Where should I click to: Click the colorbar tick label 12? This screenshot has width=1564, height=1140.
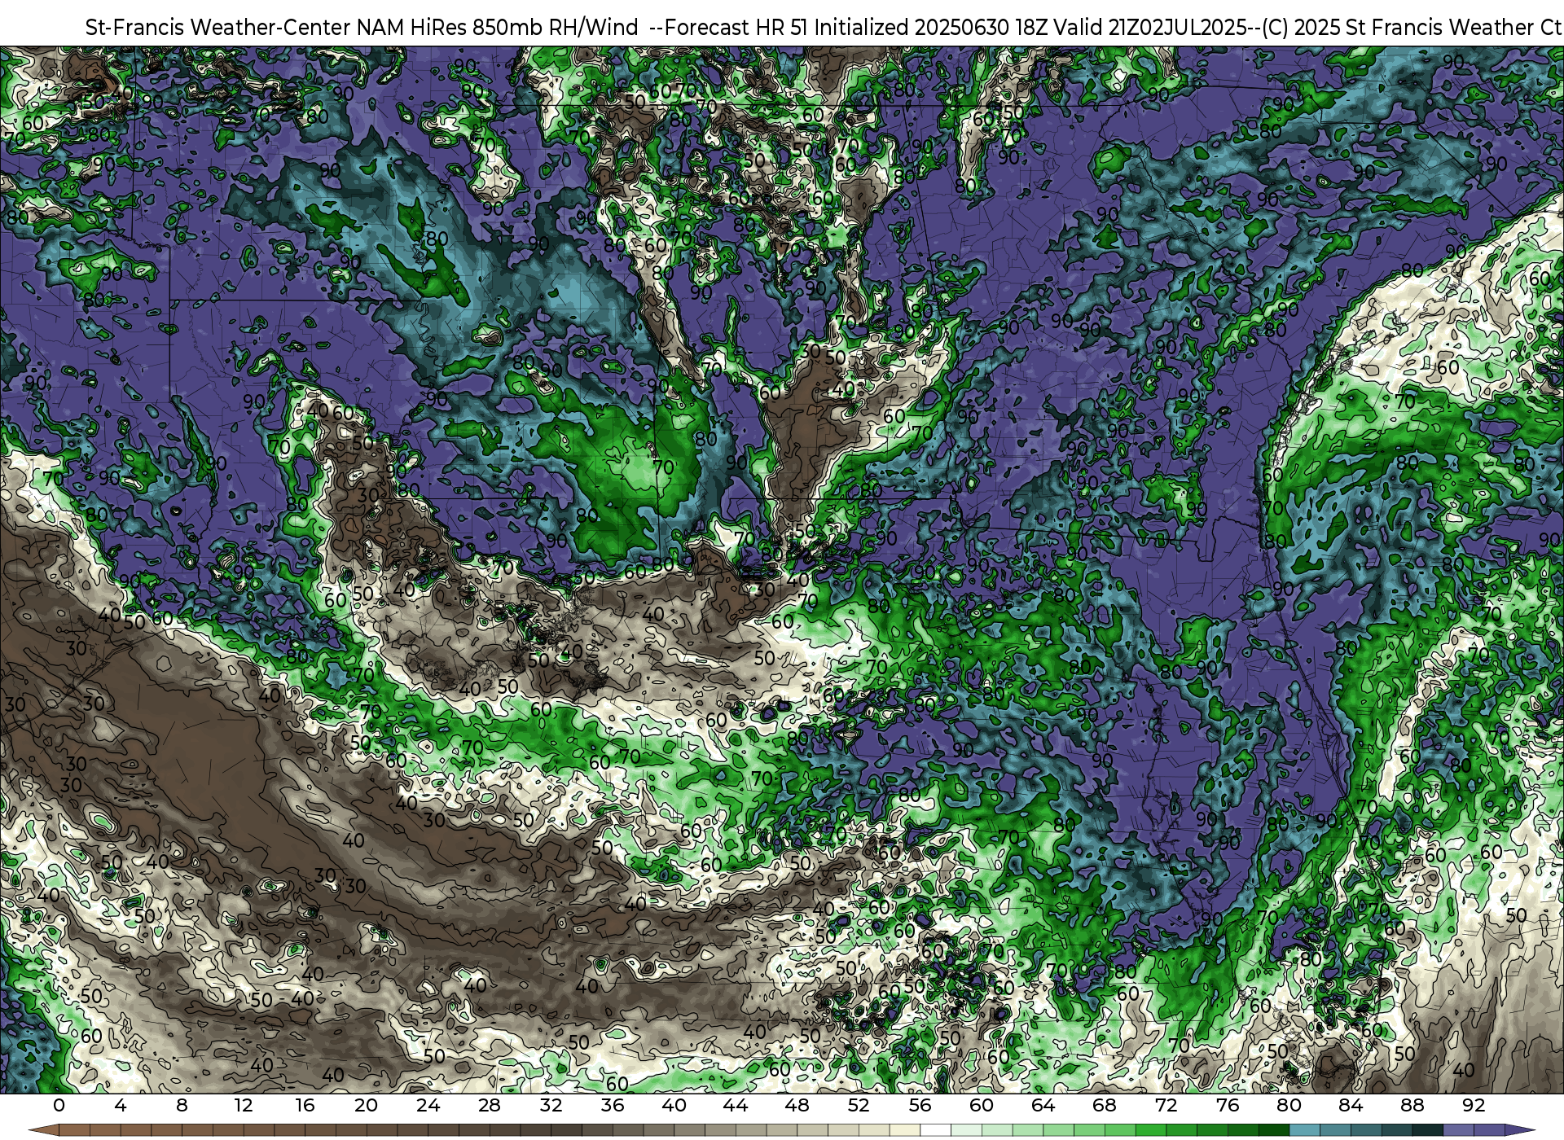pos(244,1105)
